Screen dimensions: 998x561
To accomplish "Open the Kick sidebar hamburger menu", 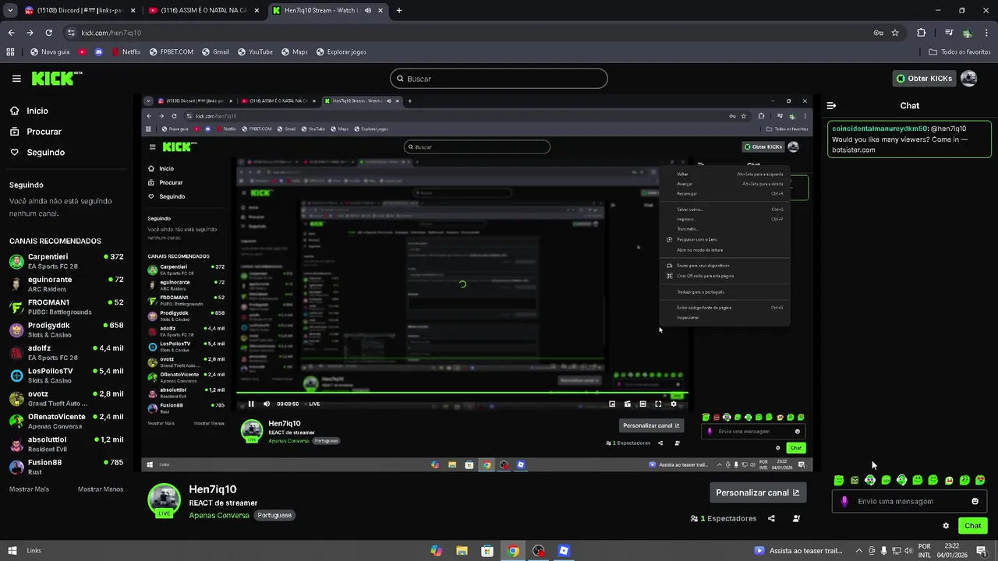I will pos(16,79).
